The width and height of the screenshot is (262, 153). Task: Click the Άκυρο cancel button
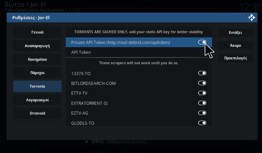click(236, 45)
